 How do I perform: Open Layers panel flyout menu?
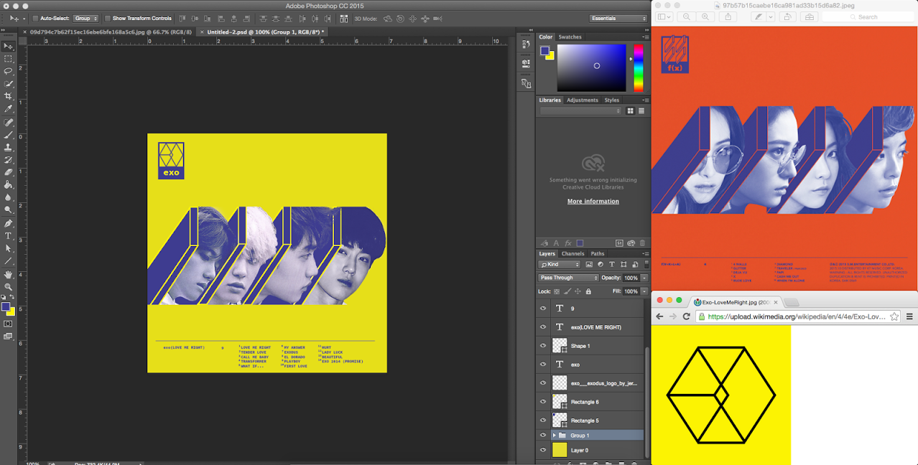point(644,253)
